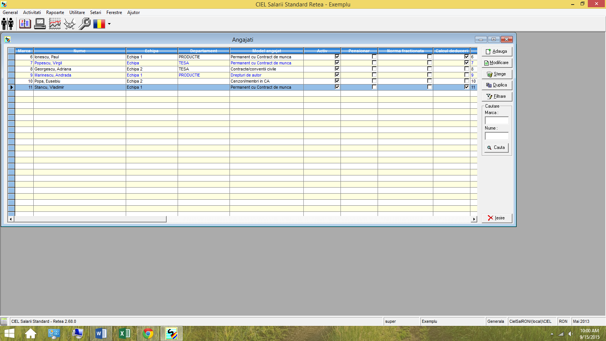Click the Modificare button
Image resolution: width=606 pixels, height=341 pixels.
(497, 63)
